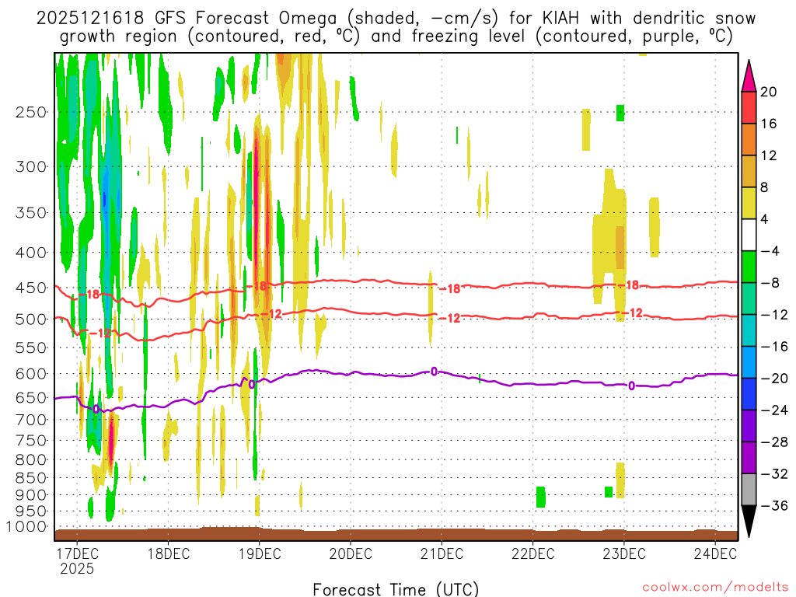This screenshot has height=597, width=796.
Task: Select the yellow 4 to 8 colorbar swatch
Action: (749, 203)
